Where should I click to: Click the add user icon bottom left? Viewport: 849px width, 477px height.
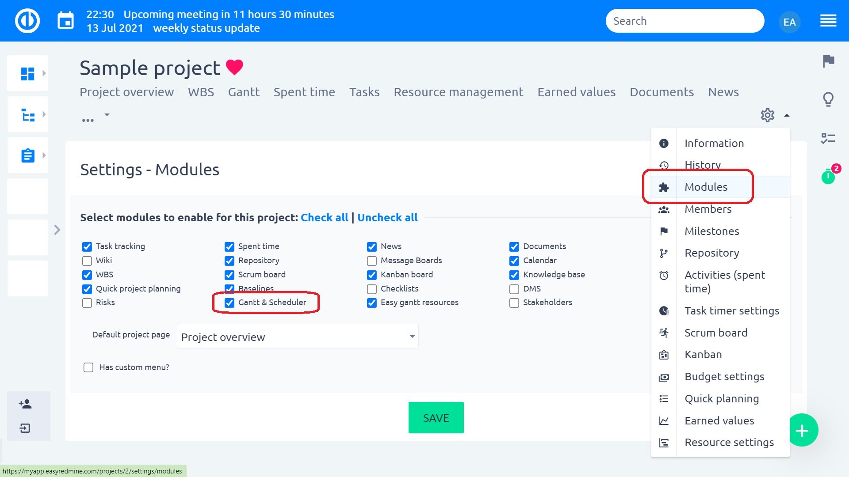point(25,404)
